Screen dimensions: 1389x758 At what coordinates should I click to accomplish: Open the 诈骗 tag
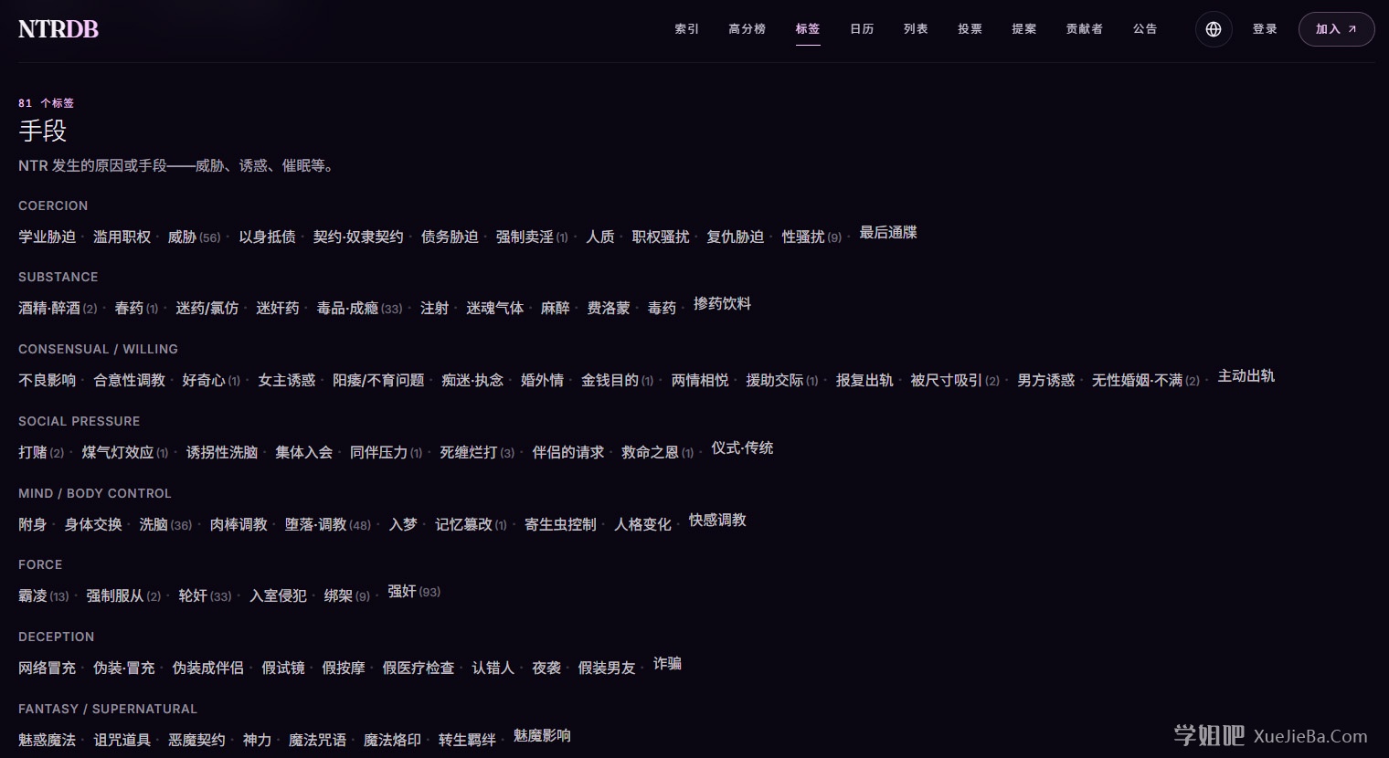(x=667, y=664)
